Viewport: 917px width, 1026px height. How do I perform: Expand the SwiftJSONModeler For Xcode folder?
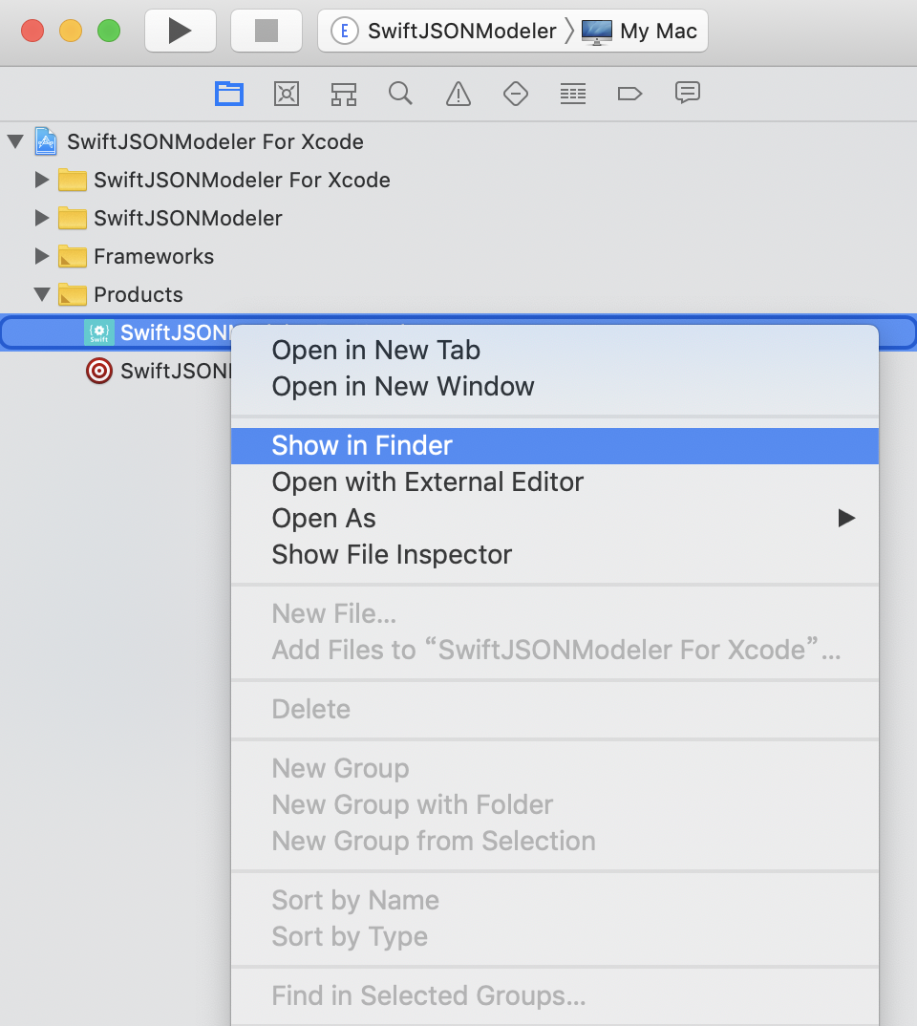pos(42,180)
